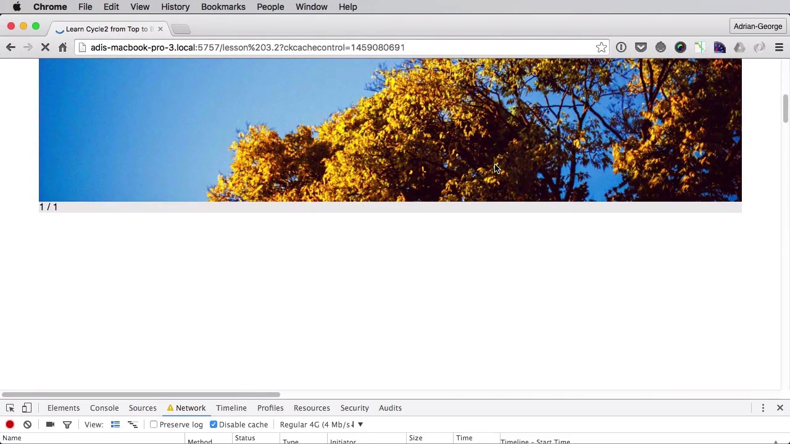Open the Help menu
This screenshot has height=444, width=790.
coord(348,7)
